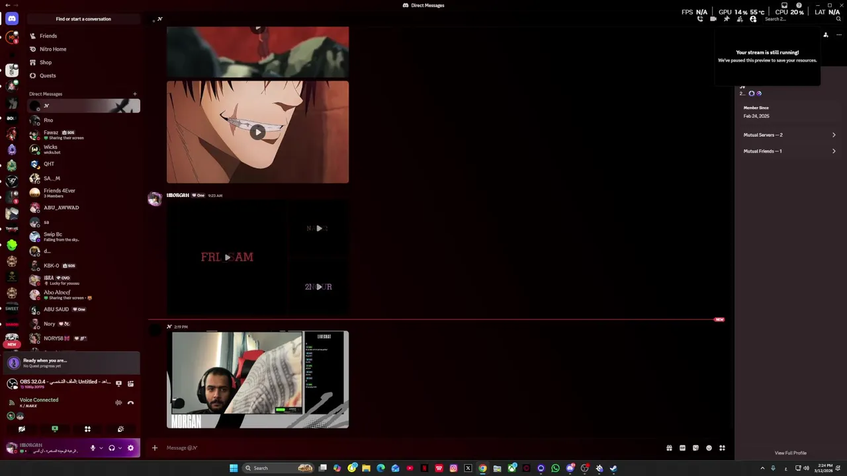
Task: Open WhatsApp from taskbar
Action: point(555,468)
